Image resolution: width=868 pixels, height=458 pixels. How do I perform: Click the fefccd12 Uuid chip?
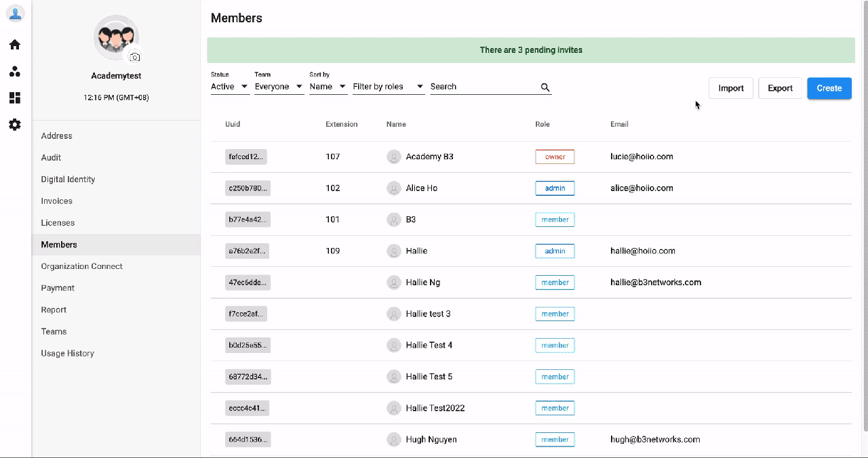[x=248, y=157]
